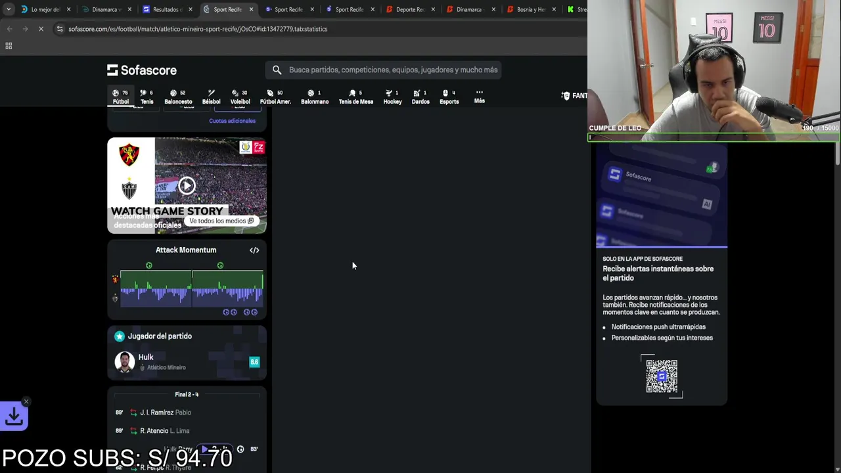841x473 pixels.
Task: Stop loading the page
Action: [41, 29]
